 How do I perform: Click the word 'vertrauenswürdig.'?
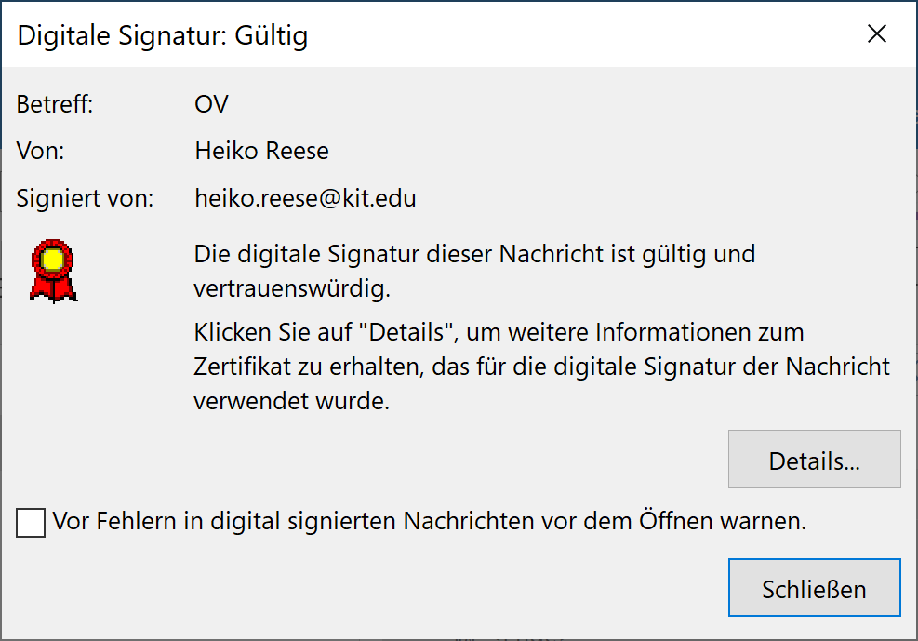click(292, 288)
